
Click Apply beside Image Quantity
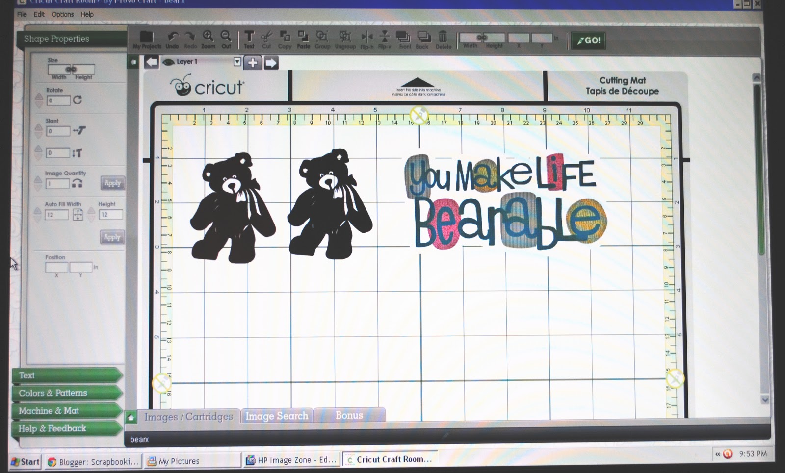tap(112, 183)
